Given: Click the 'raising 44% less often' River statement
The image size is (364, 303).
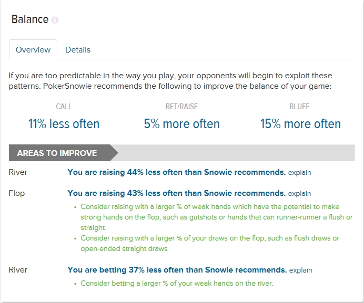Looking at the screenshot, I should point(177,172).
